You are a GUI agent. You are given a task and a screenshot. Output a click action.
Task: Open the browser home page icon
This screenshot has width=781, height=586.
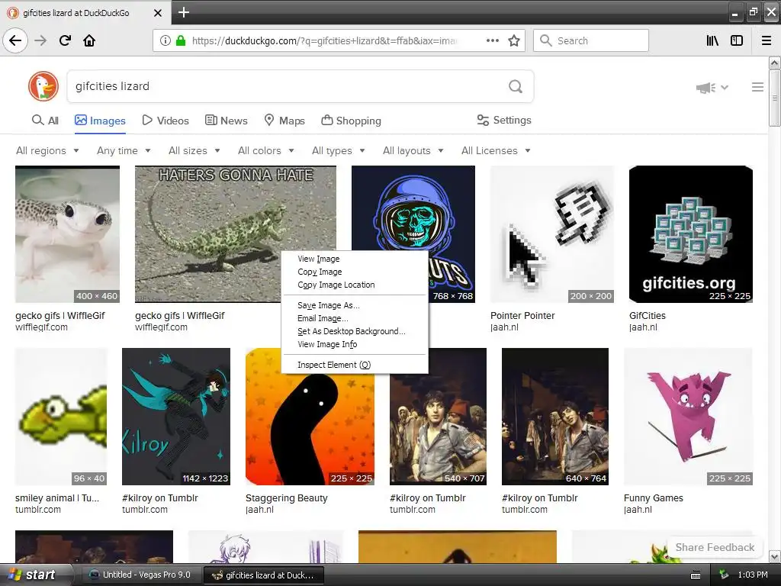click(x=89, y=40)
